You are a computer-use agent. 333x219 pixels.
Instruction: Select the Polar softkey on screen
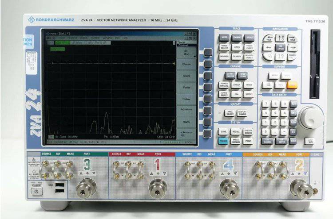pos(186,88)
